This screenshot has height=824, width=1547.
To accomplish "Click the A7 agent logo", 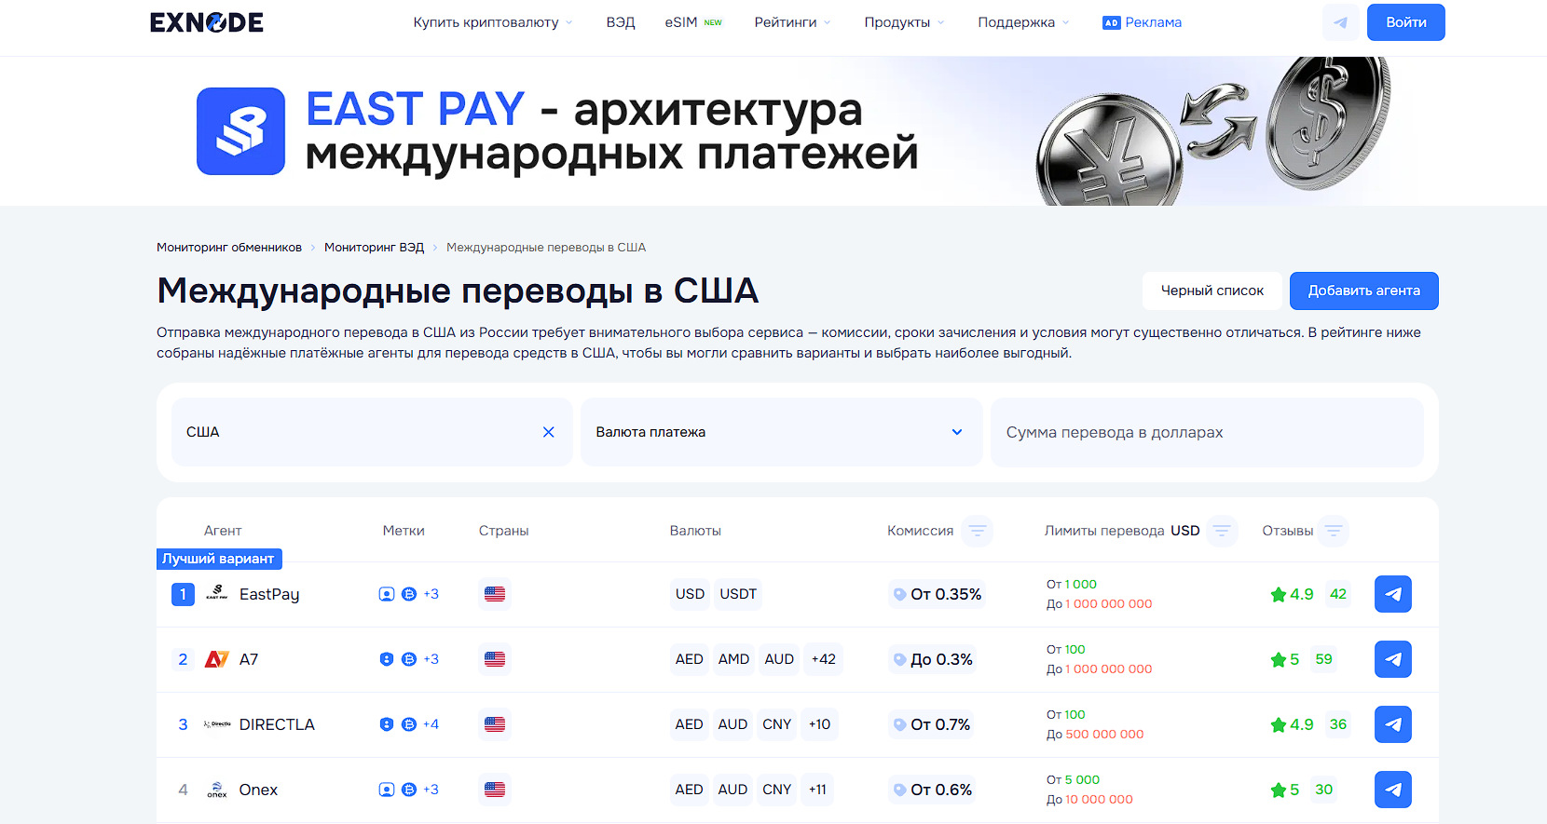I will tap(217, 659).
